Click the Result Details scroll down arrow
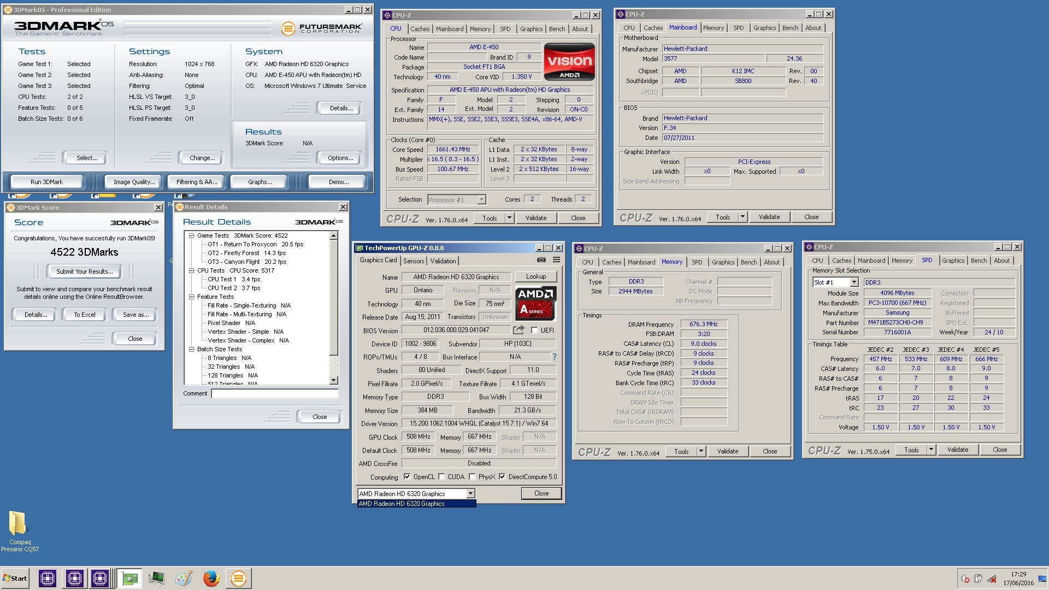 click(x=334, y=380)
